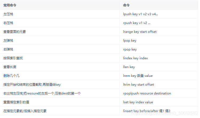The image size is (200, 118).
Task: Click the lrem key 数量 value command
Action: click(x=138, y=76)
